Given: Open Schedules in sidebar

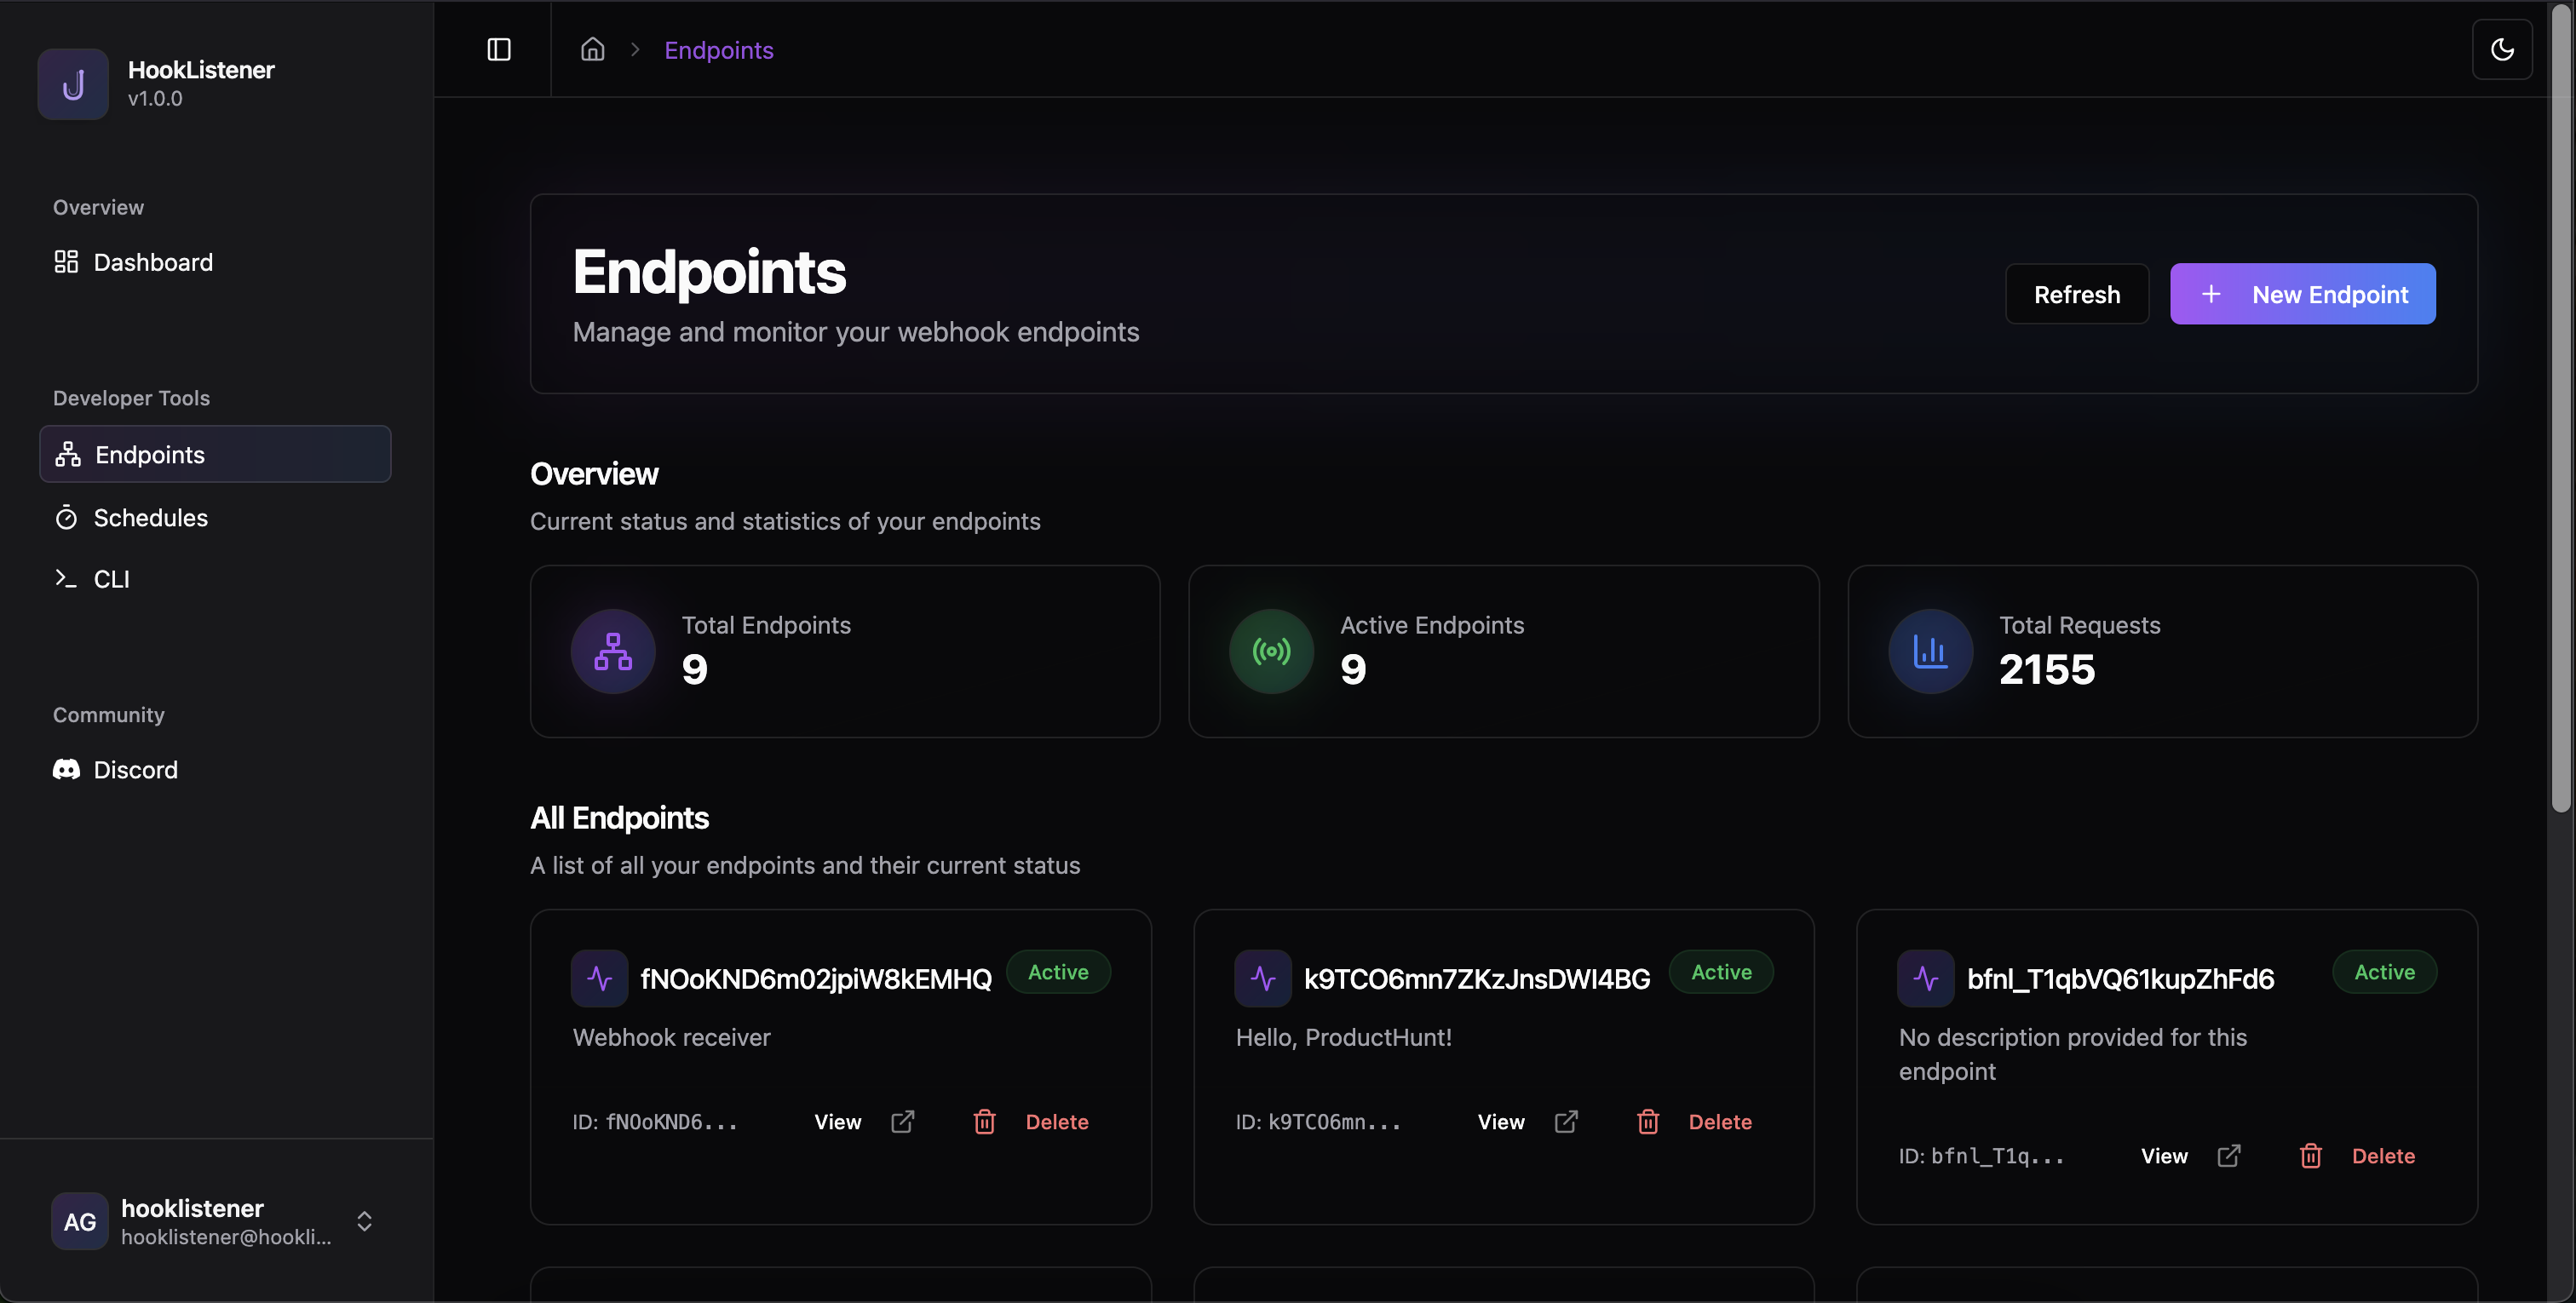Looking at the screenshot, I should coord(150,518).
